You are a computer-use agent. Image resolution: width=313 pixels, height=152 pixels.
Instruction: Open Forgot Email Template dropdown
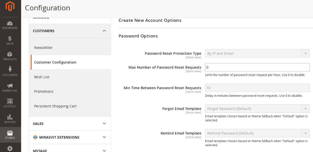click(257, 109)
